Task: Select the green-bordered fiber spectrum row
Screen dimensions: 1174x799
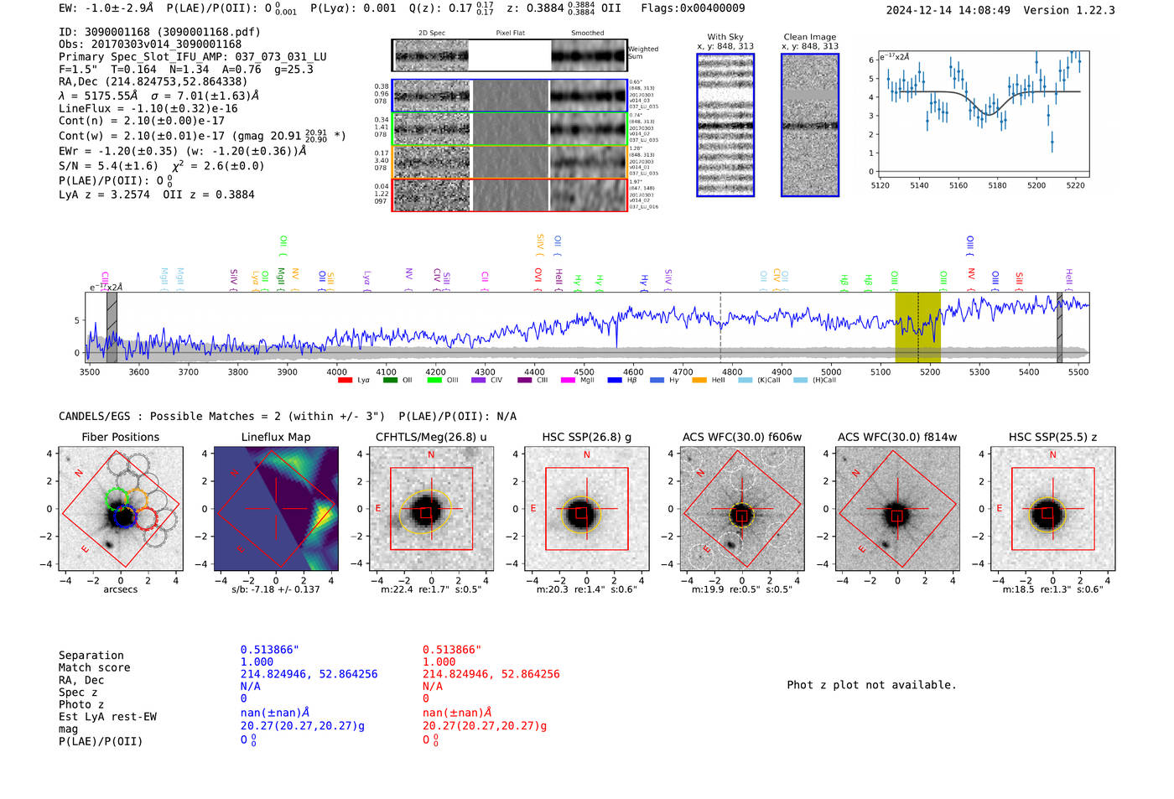Action: click(510, 129)
